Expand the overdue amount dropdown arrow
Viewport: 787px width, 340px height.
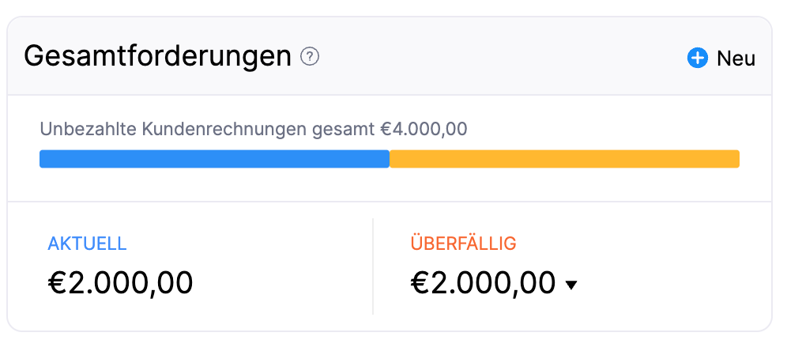pos(571,285)
